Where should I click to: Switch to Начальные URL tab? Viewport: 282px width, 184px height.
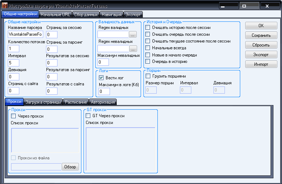point(55,15)
